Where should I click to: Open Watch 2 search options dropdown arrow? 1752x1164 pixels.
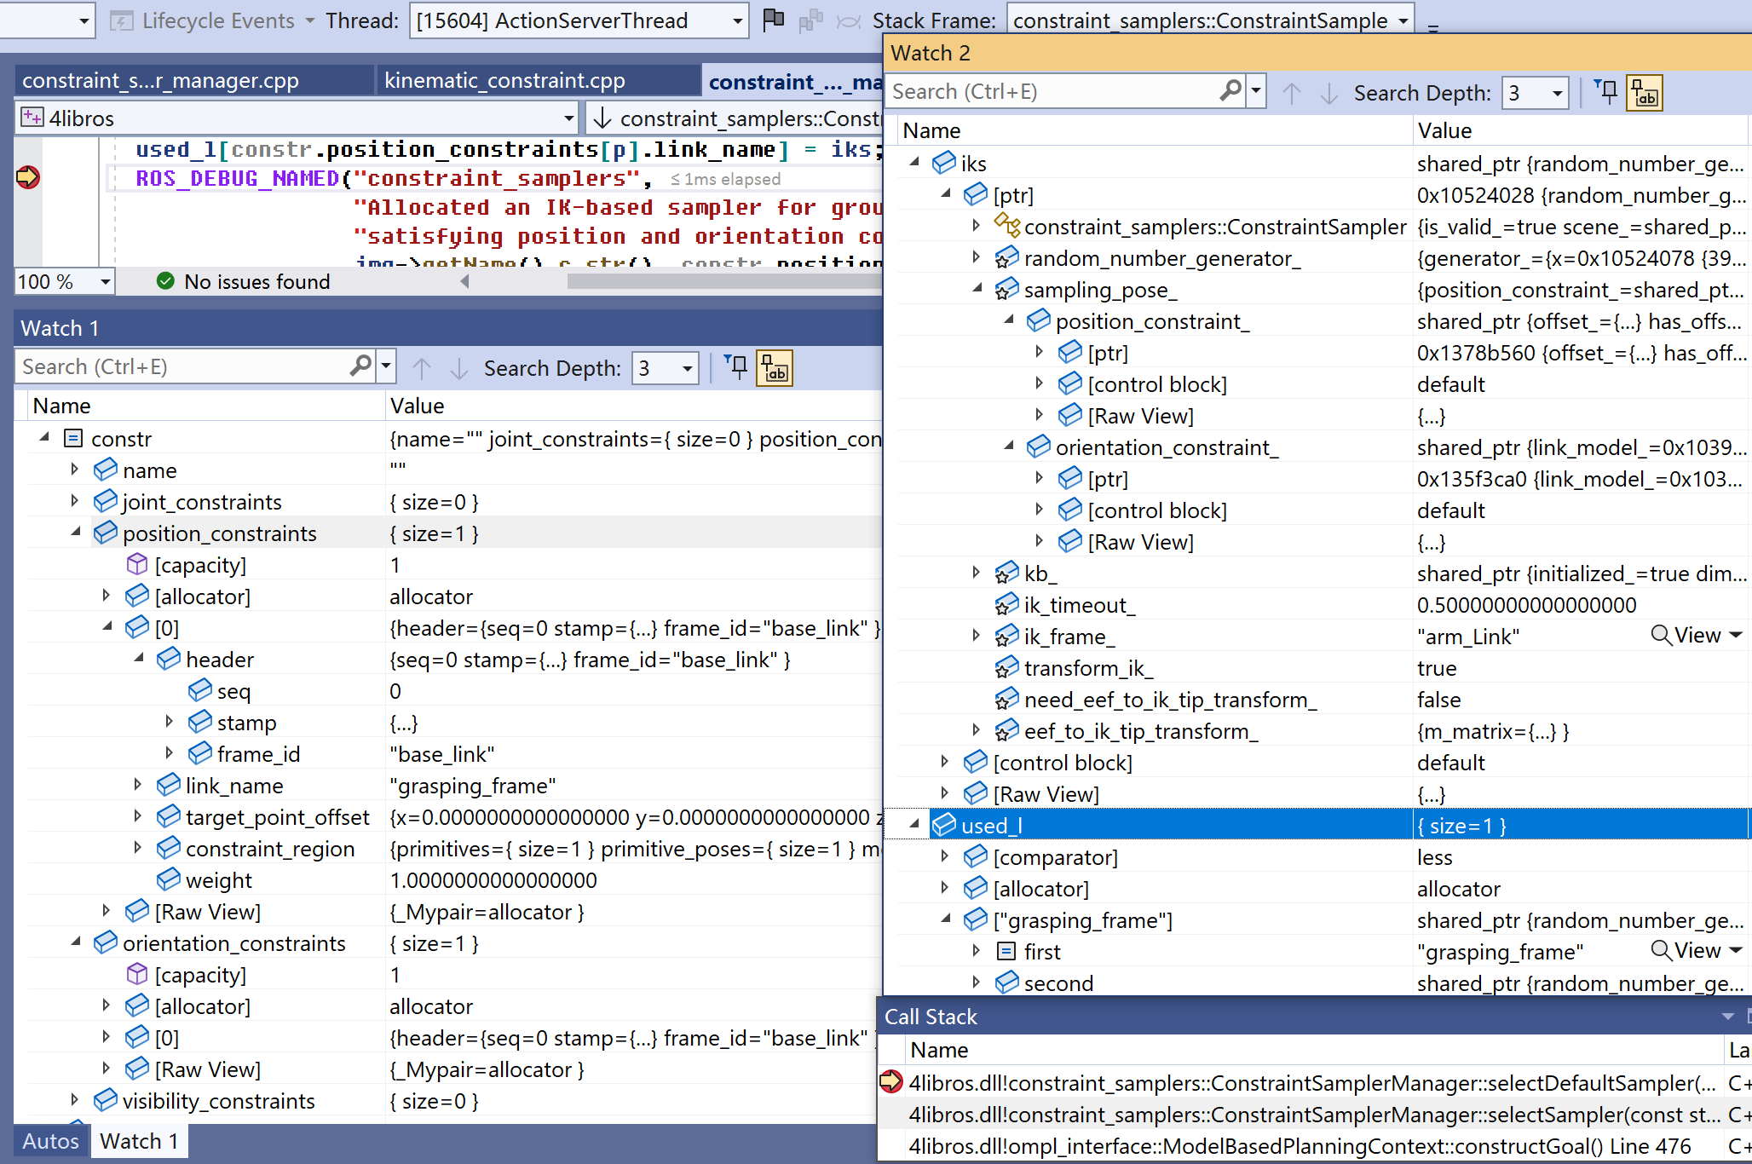tap(1255, 91)
